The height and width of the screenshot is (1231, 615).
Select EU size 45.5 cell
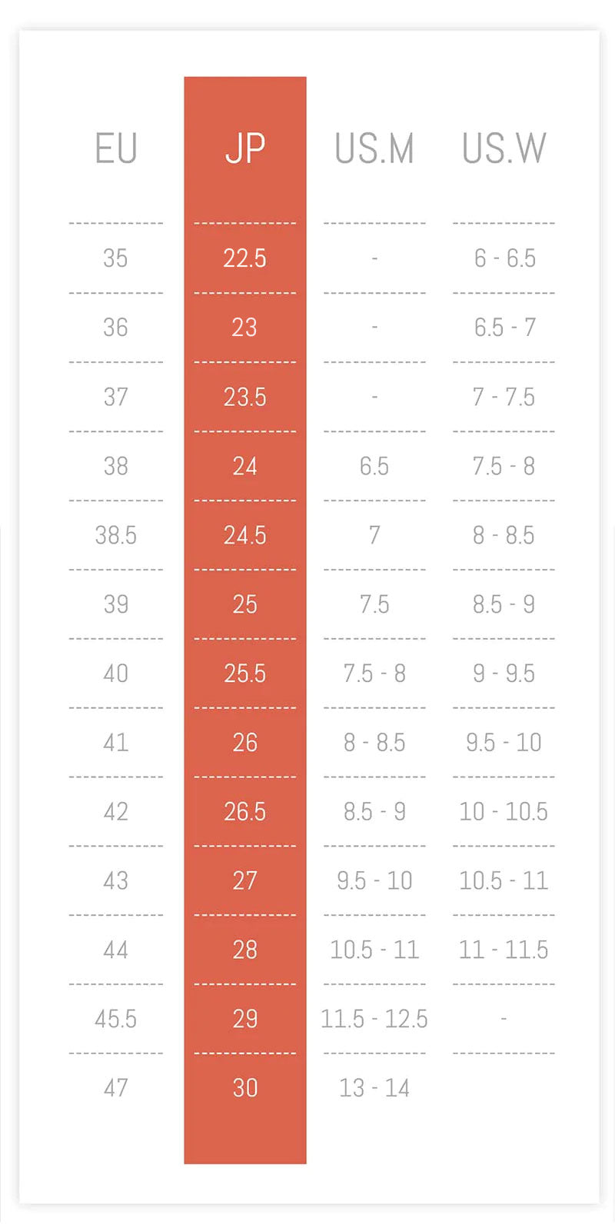tap(116, 1019)
